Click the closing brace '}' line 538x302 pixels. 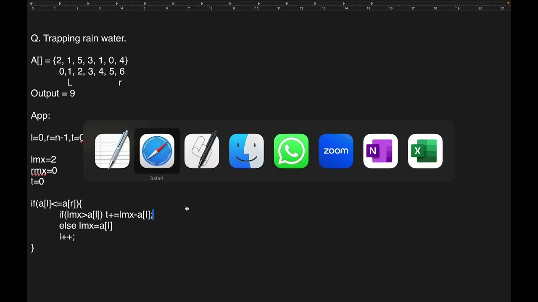(x=32, y=248)
